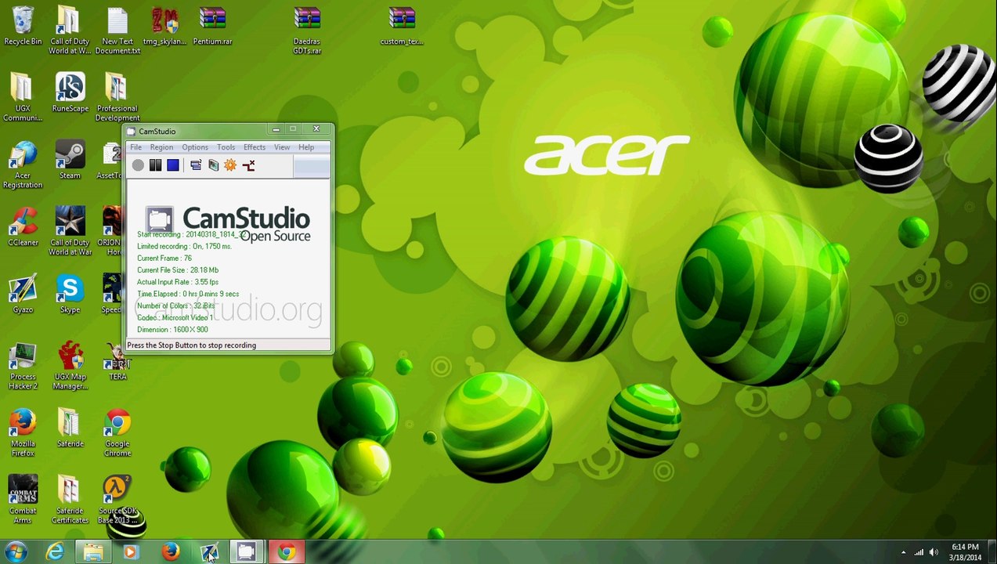Select the Gyazo desktop shortcut

23,295
